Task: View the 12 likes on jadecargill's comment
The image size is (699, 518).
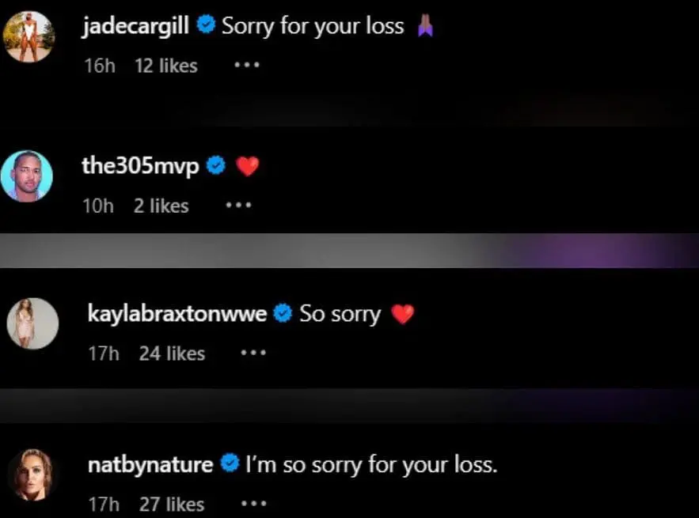Action: (166, 66)
